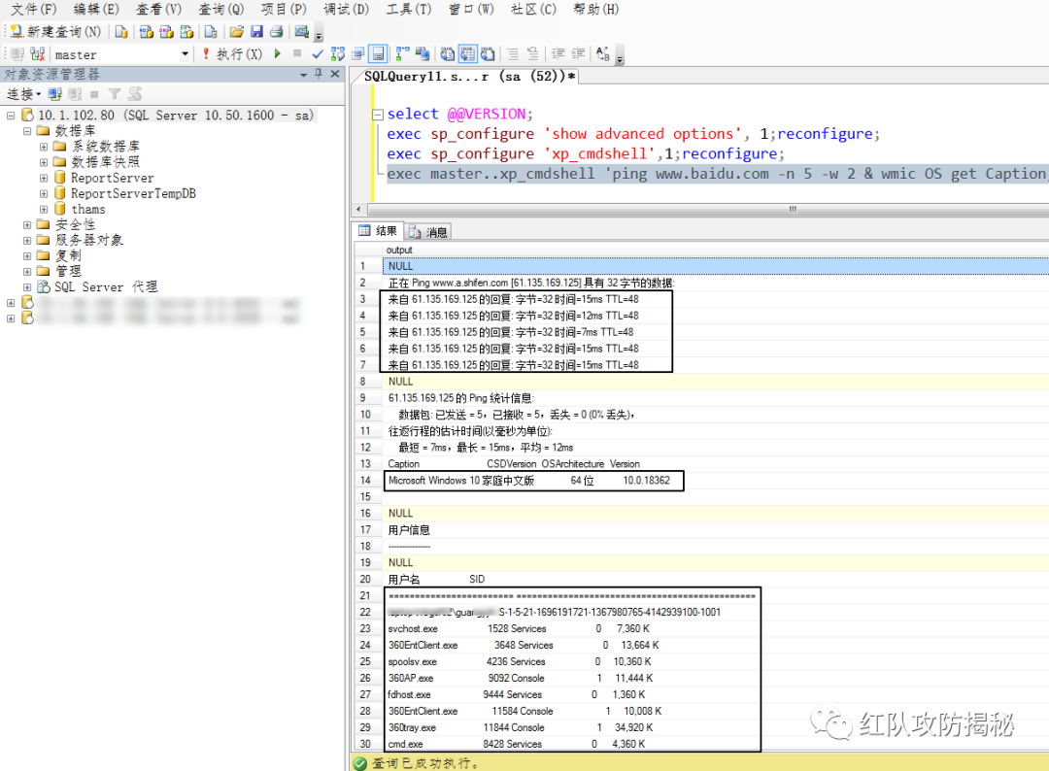The width and height of the screenshot is (1049, 771).
Task: Collapse the 数据库 folder node
Action: coord(27,131)
